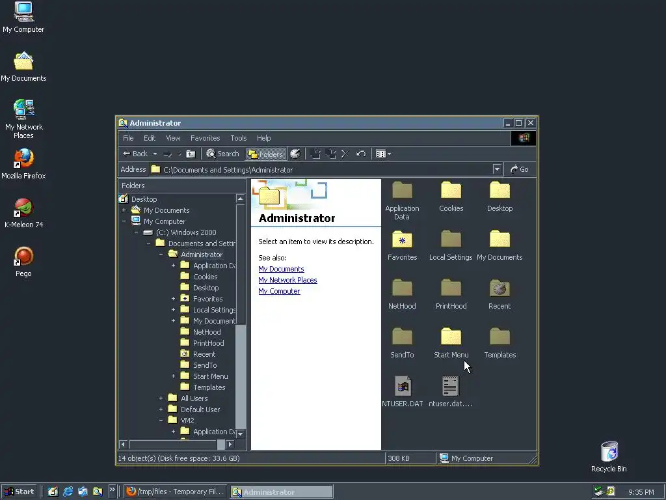
Task: Select the Application Data folder icon
Action: coord(402,191)
